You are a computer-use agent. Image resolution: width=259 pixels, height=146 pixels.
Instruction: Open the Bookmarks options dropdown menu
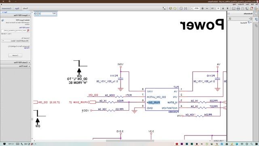(x=251, y=19)
